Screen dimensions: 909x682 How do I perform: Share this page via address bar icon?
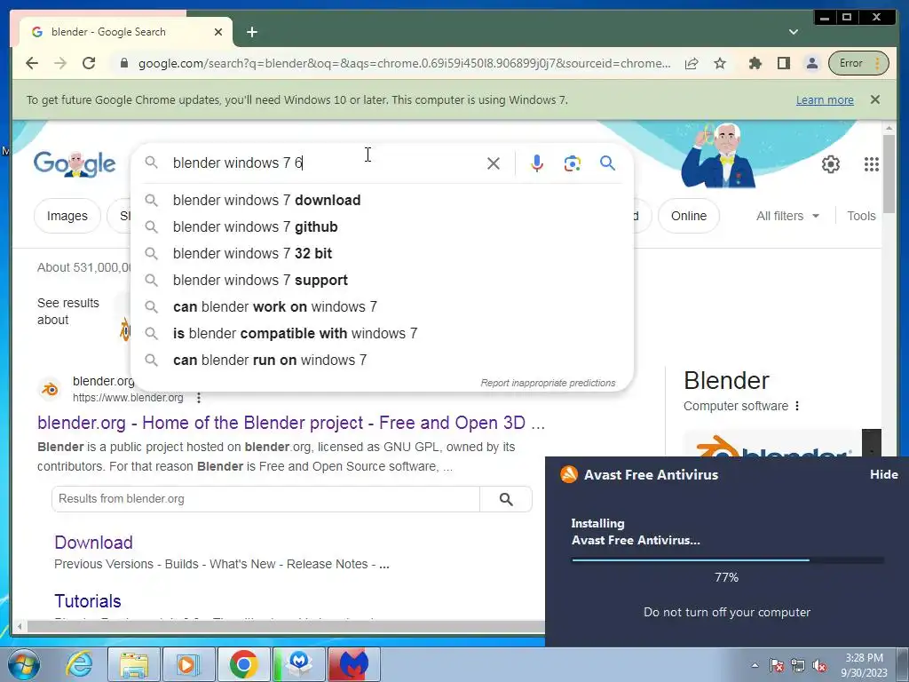pos(691,63)
